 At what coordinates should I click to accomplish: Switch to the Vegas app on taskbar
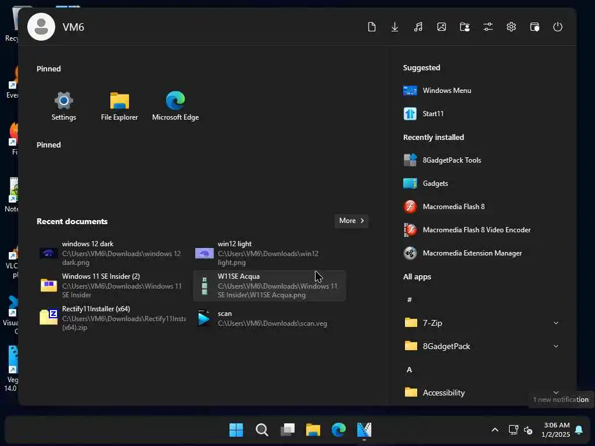[364, 430]
